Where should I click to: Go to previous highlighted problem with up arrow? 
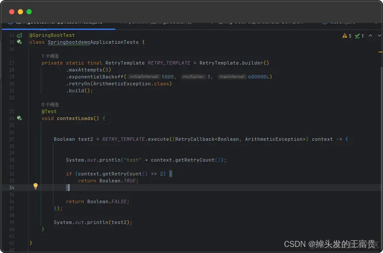[370, 36]
